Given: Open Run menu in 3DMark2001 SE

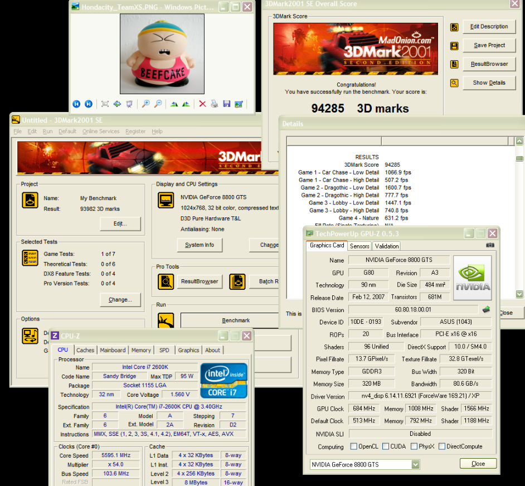Looking at the screenshot, I should (47, 132).
